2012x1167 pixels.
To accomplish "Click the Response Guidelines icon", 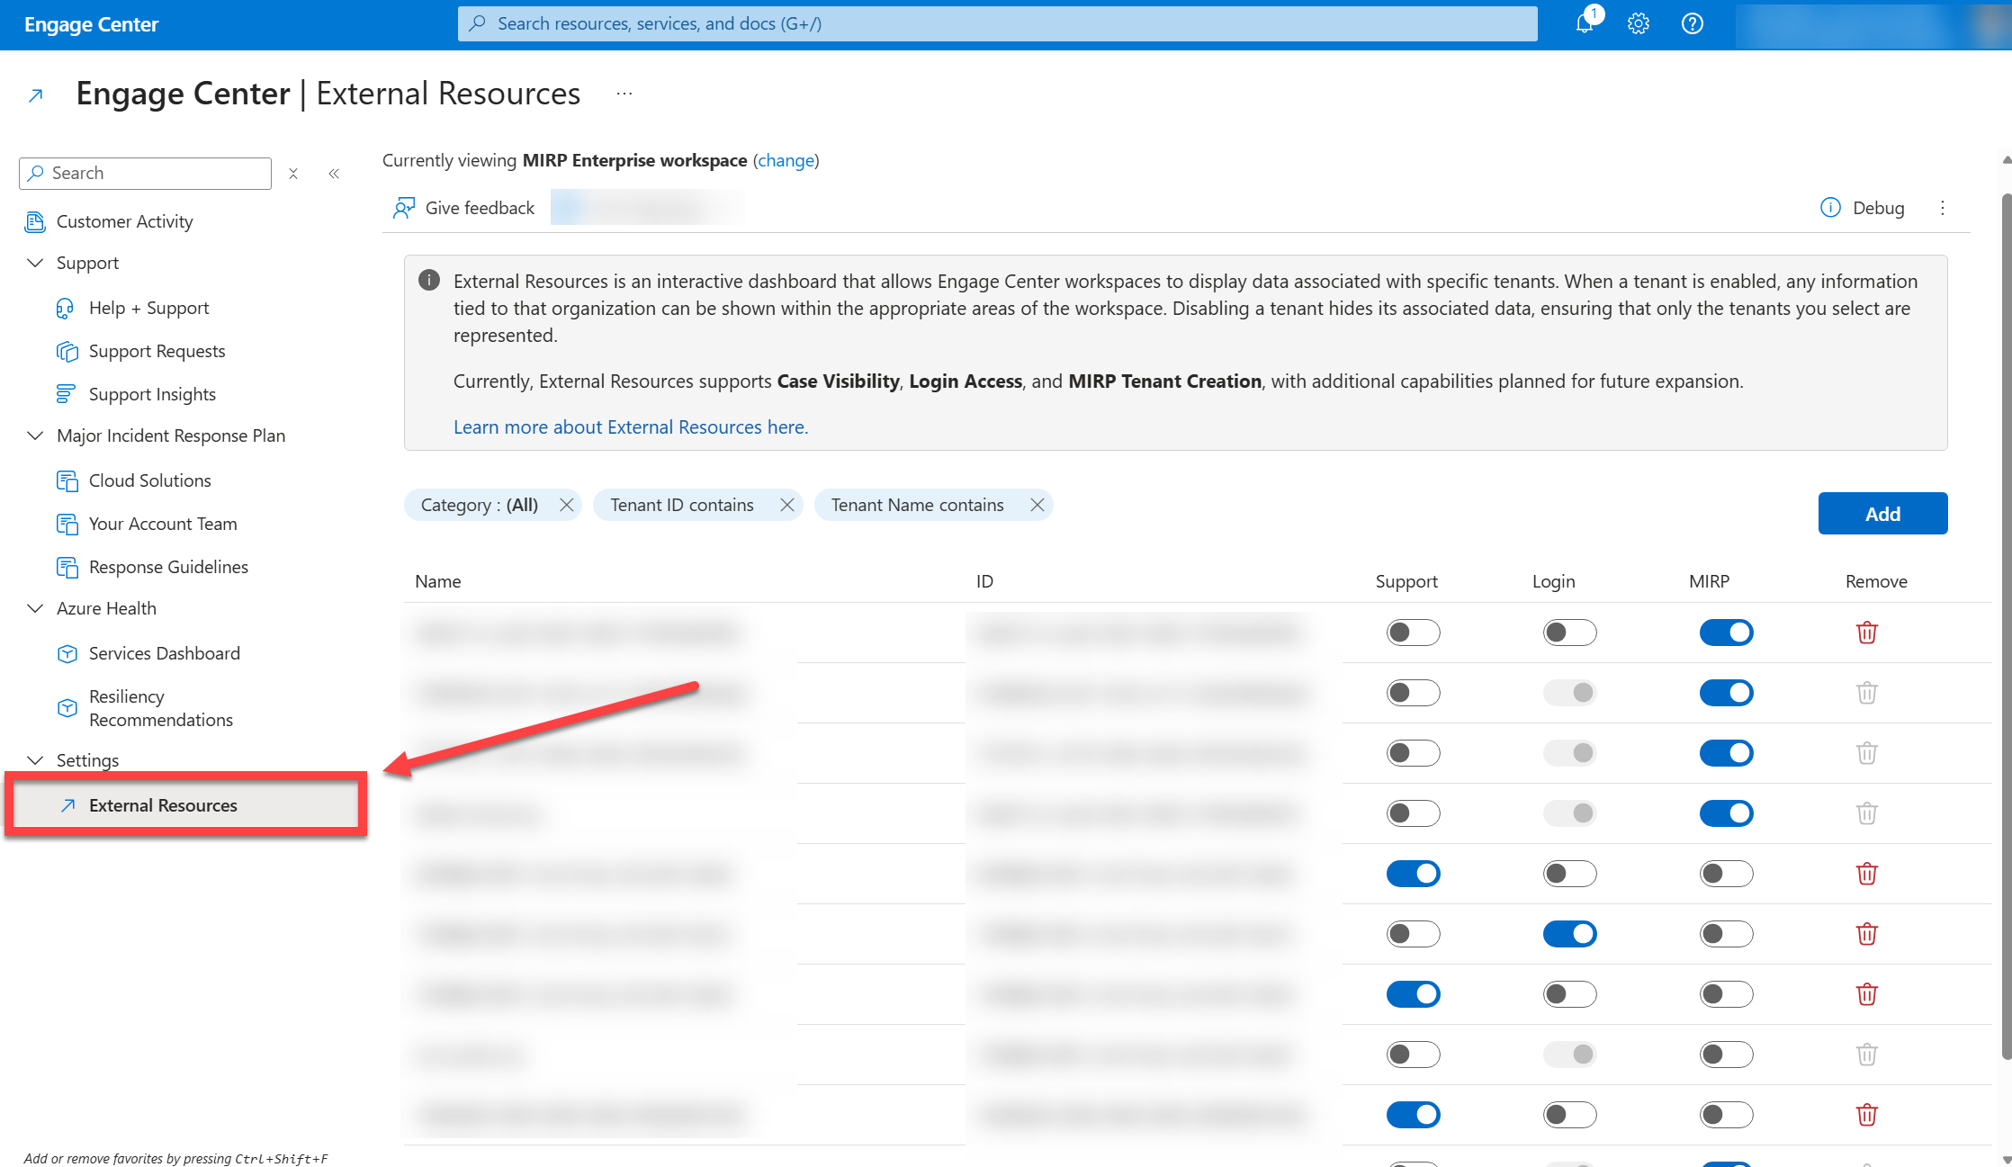I will pos(67,567).
